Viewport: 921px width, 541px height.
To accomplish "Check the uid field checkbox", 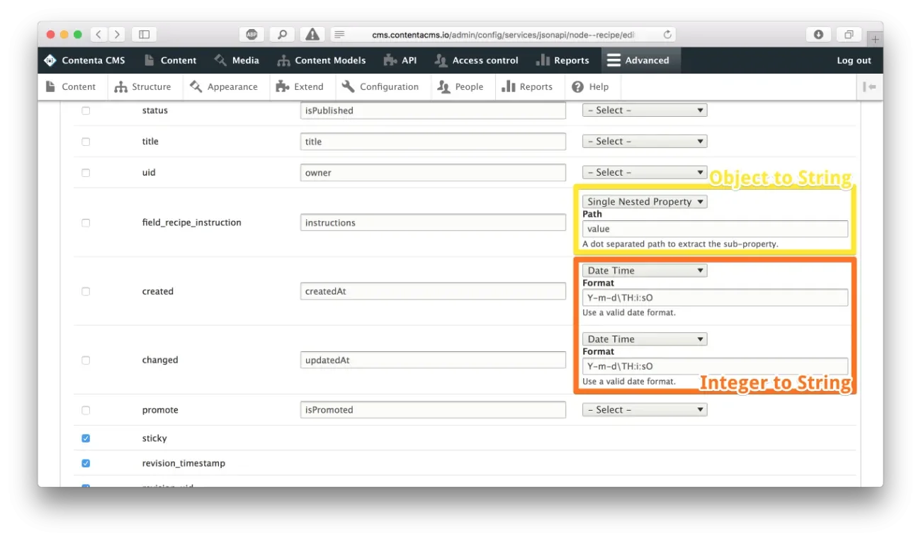I will coord(86,173).
